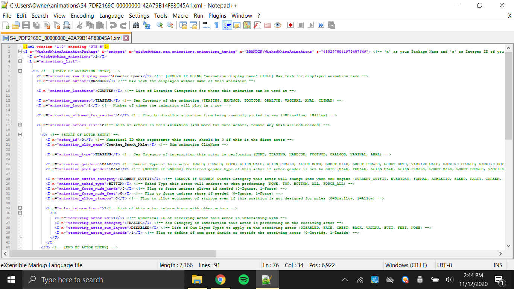Redo edit via toolbar arrow
514x289 pixels.
coord(123,25)
